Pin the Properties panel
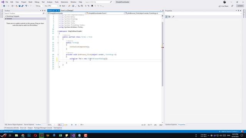246x138 pixels. pyautogui.click(x=238, y=11)
